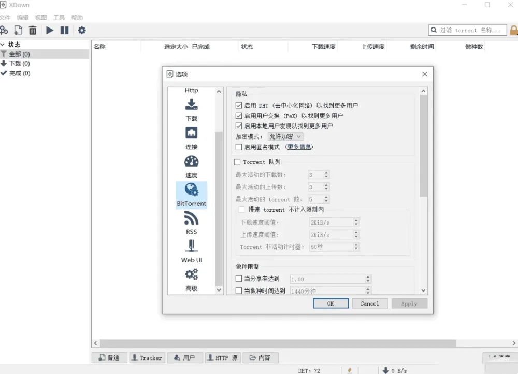Switch to the 速度 settings section

191,167
